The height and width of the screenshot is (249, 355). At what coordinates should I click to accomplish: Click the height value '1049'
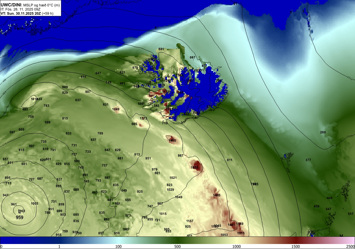(x=179, y=197)
